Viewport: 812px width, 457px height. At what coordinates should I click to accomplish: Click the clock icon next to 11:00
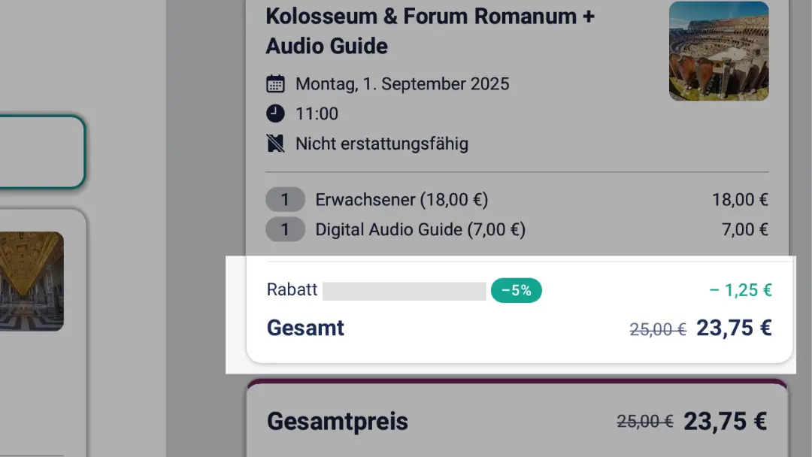point(275,113)
